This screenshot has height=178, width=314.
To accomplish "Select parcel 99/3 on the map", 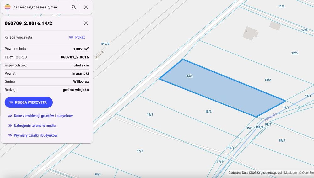I will point(282,140).
